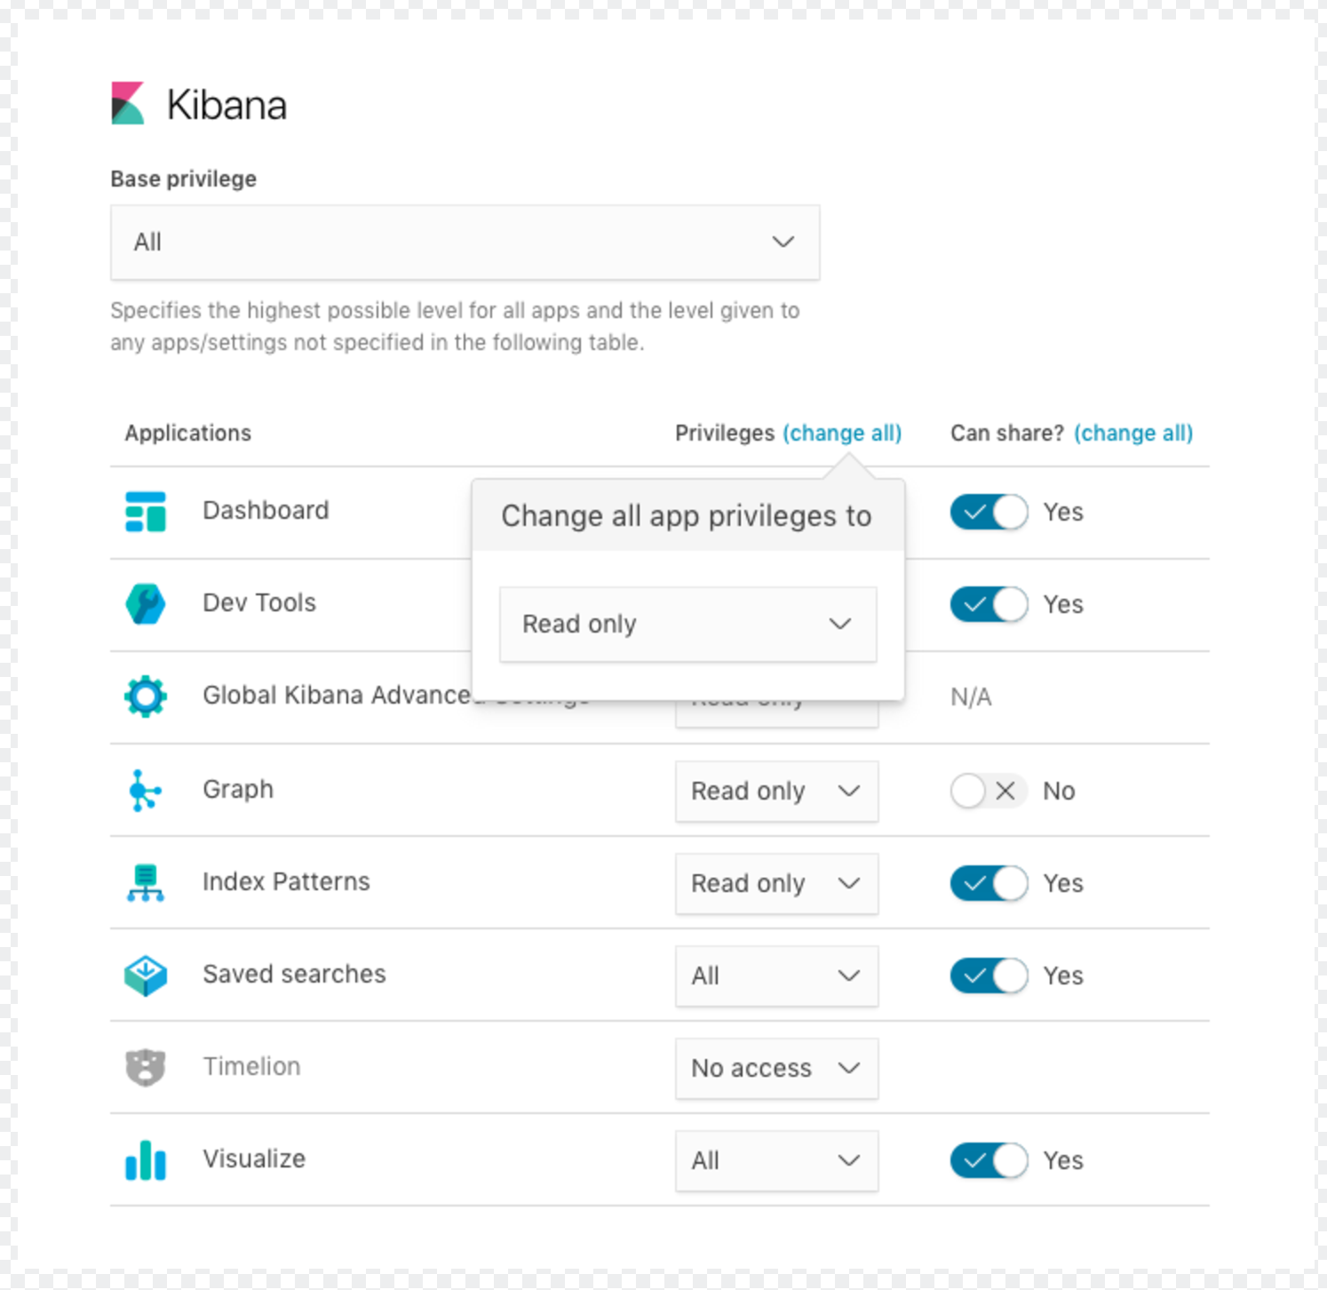Click the grayed-out Timelion mask icon
This screenshot has width=1327, height=1290.
[x=145, y=1068]
